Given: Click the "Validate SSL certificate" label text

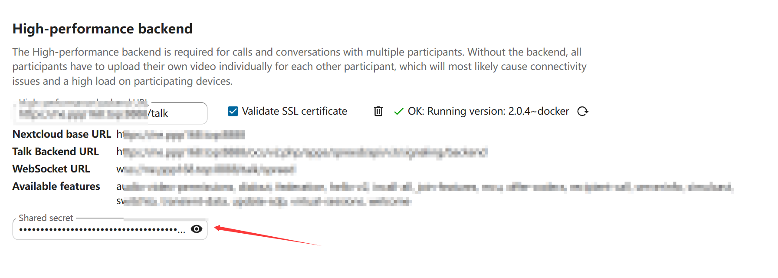Looking at the screenshot, I should [x=294, y=111].
